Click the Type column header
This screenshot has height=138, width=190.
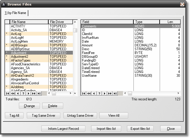pyautogui.click(x=147, y=22)
